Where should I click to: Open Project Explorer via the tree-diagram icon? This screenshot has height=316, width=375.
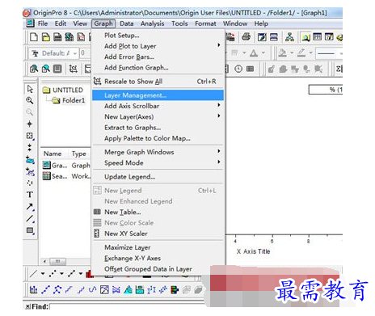click(x=289, y=37)
